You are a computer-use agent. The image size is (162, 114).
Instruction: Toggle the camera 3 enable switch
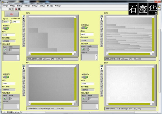[84, 28]
